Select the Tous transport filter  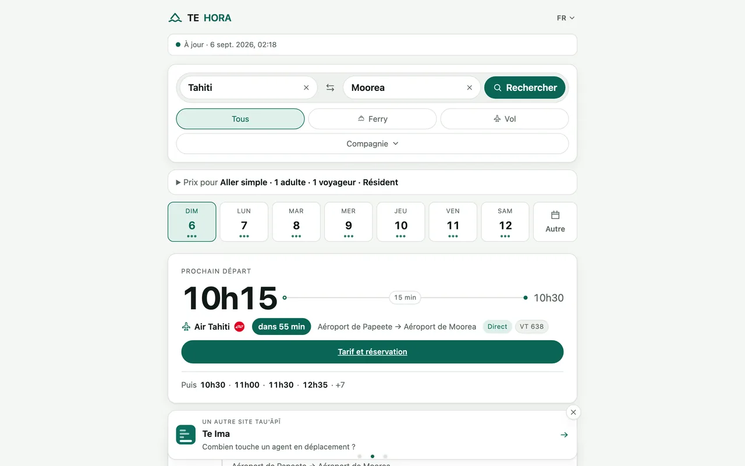(240, 119)
